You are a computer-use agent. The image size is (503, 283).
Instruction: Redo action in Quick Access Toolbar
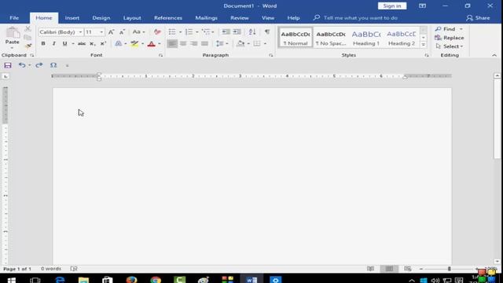pos(39,65)
